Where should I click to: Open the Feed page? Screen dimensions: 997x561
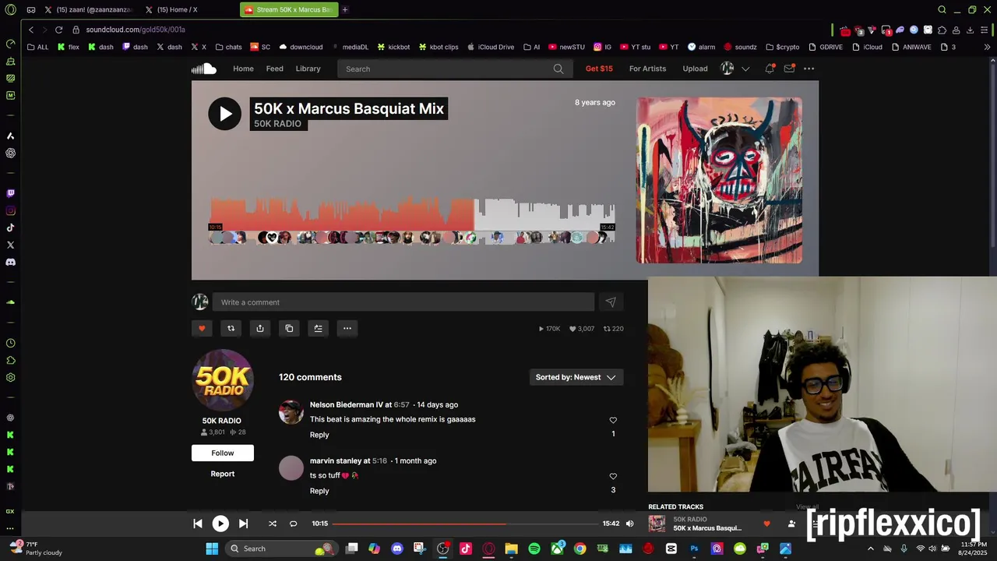275,69
